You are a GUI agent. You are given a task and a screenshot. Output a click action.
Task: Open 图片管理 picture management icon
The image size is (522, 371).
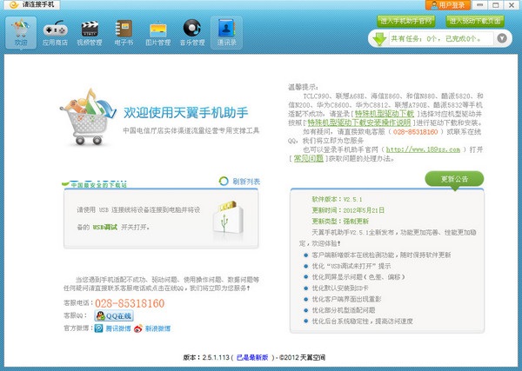[158, 32]
